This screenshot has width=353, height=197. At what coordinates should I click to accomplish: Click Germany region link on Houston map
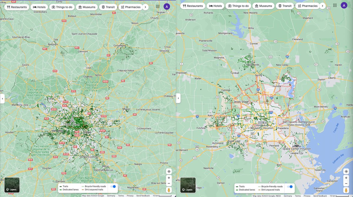click(x=288, y=196)
